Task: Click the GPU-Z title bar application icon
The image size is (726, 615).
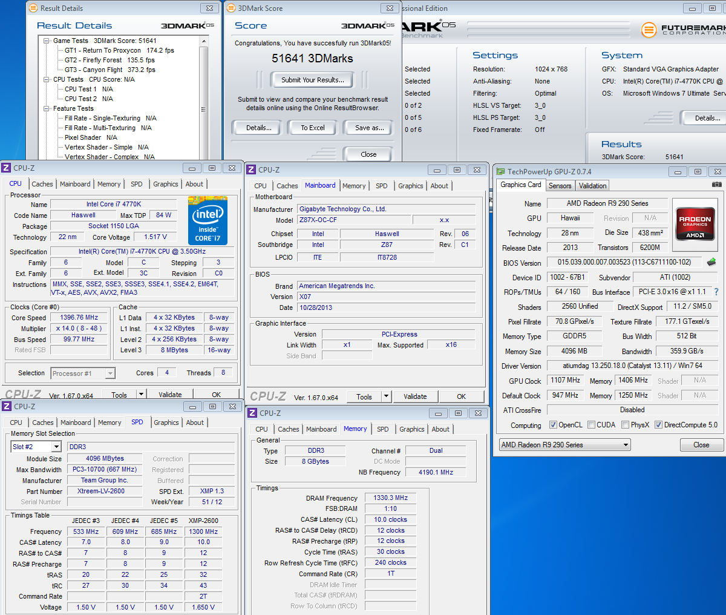Action: [x=500, y=171]
